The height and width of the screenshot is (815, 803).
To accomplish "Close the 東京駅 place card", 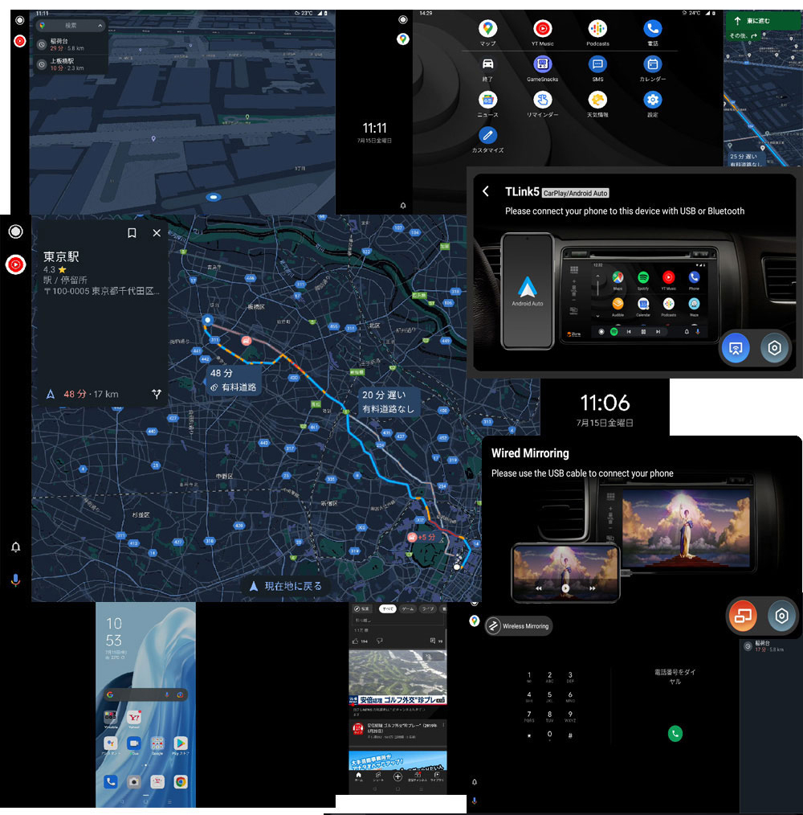I will [157, 233].
